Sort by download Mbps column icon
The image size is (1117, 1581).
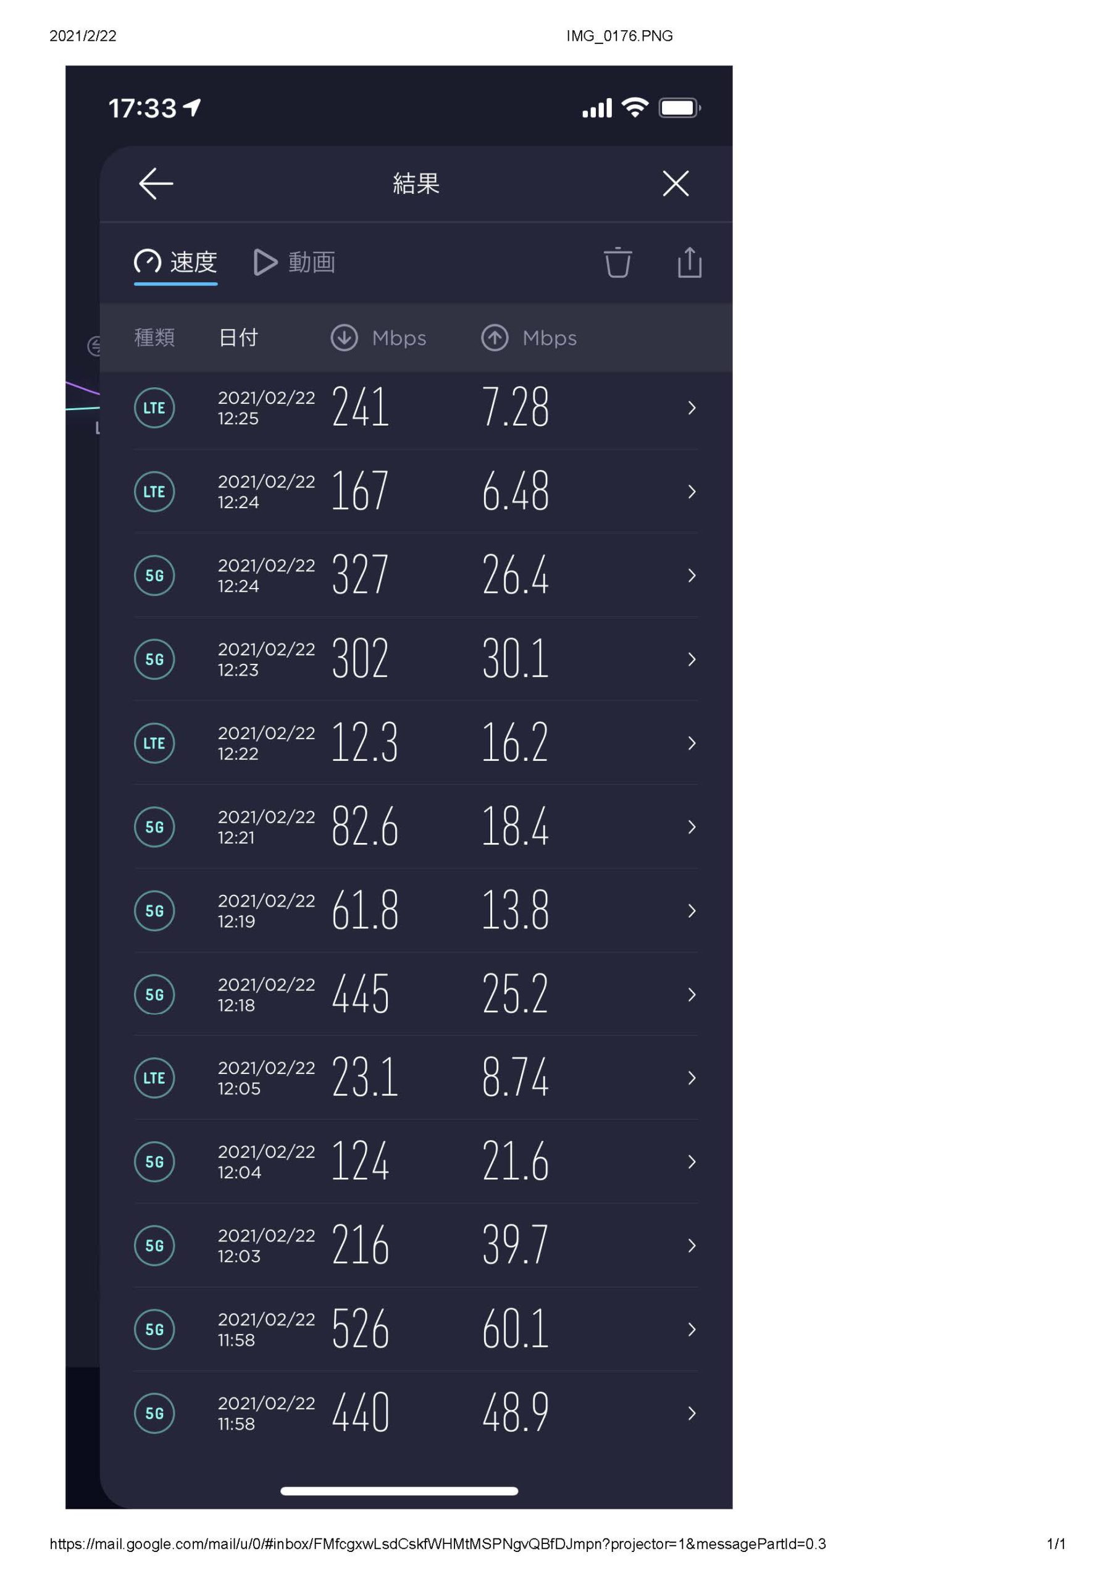click(345, 338)
